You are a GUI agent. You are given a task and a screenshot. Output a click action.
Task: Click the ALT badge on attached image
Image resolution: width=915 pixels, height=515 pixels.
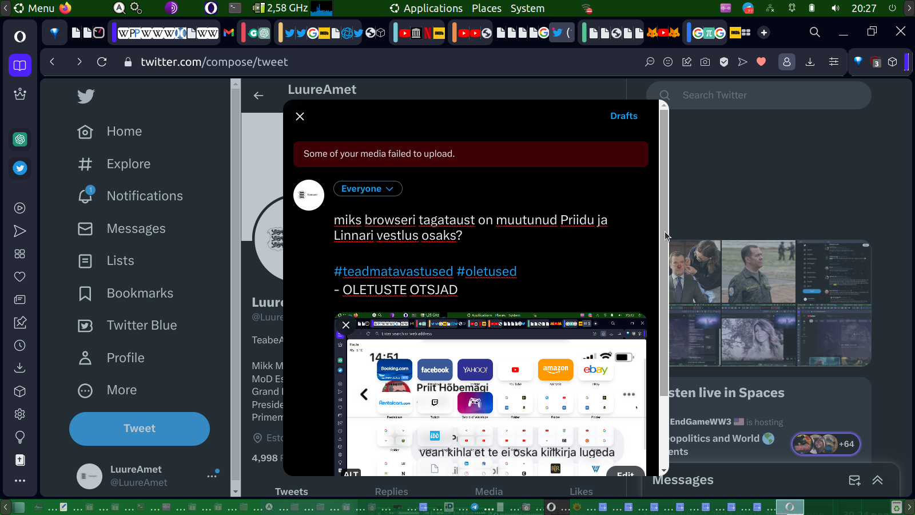[351, 473]
